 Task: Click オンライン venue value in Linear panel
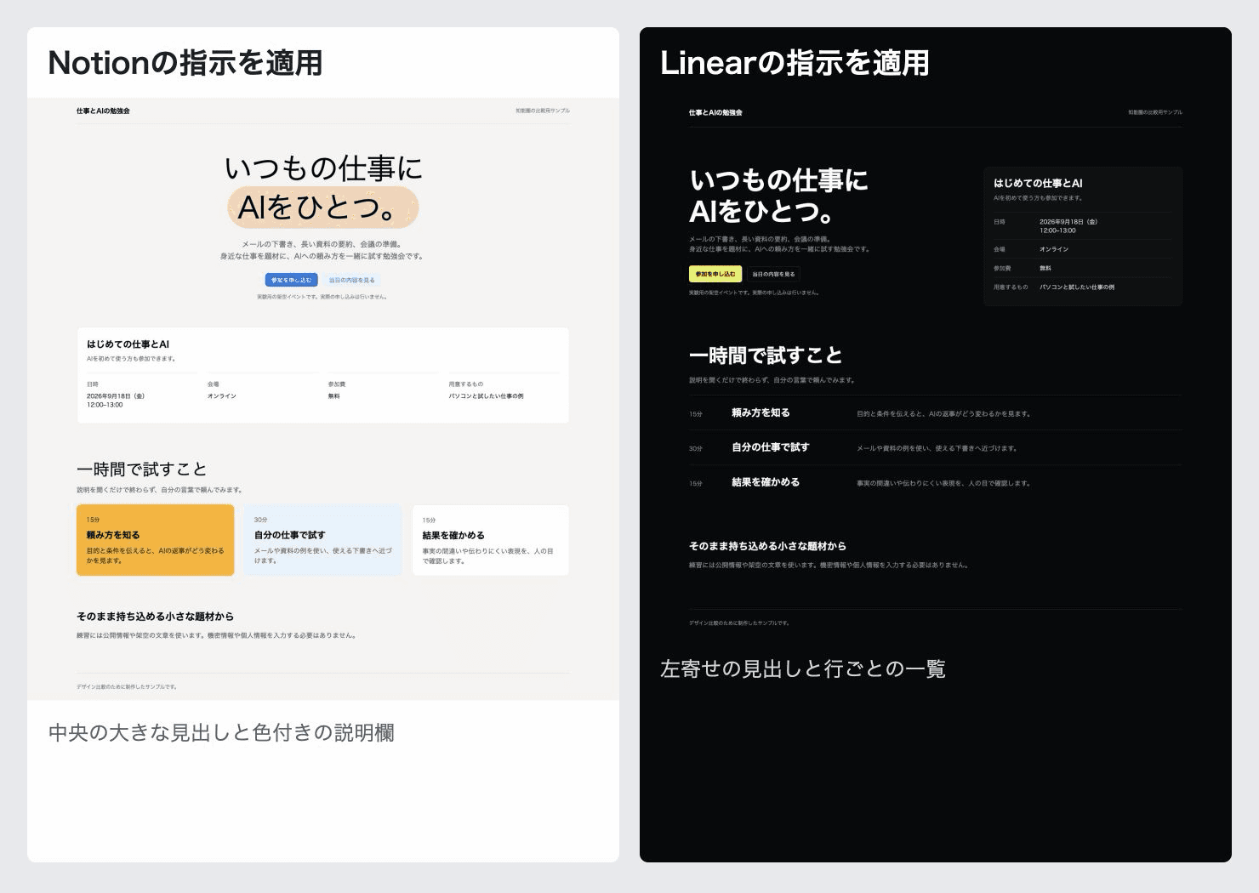pyautogui.click(x=1054, y=249)
